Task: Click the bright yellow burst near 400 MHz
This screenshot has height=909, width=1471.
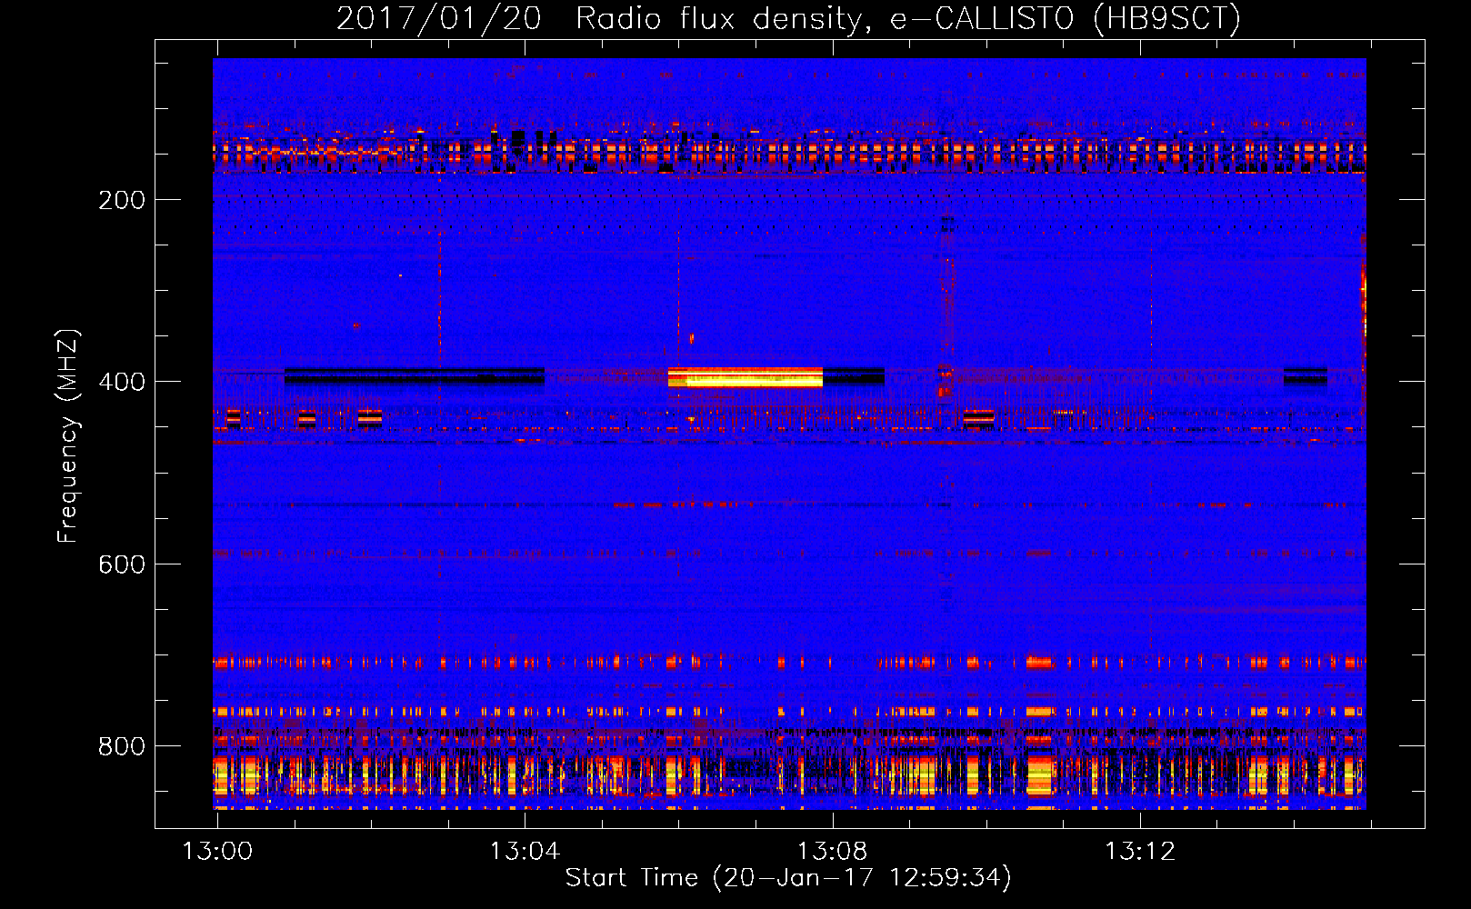Action: click(746, 378)
